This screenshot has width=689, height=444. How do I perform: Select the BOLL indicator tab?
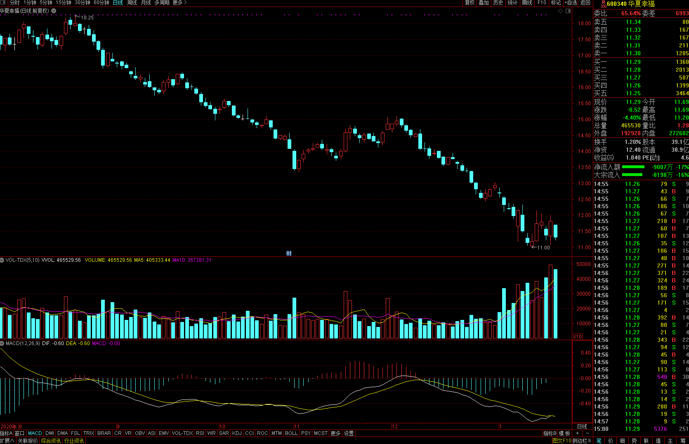point(291,433)
